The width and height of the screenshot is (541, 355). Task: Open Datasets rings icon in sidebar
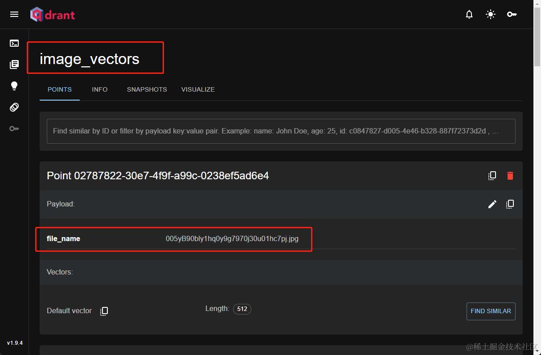coord(14,107)
